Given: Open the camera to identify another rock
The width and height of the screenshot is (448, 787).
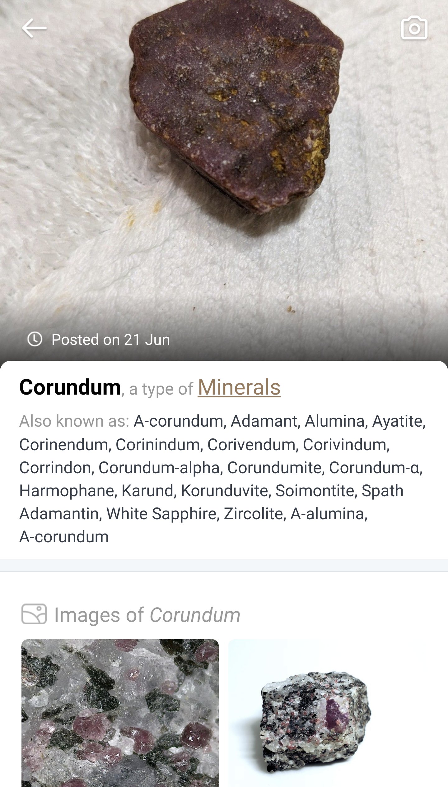Looking at the screenshot, I should point(414,29).
